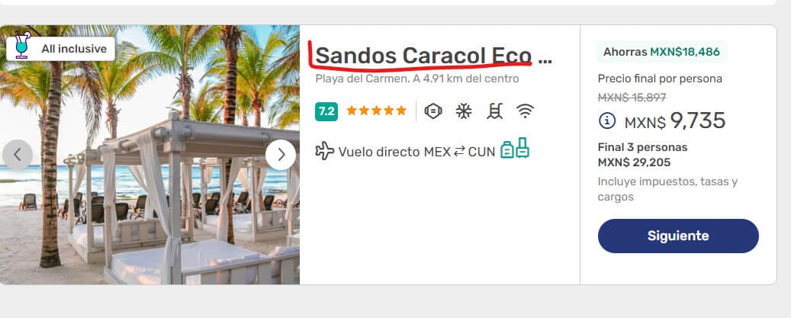Screen dimensions: 791x318
Task: Click the included luggage icons
Action: pos(515,148)
